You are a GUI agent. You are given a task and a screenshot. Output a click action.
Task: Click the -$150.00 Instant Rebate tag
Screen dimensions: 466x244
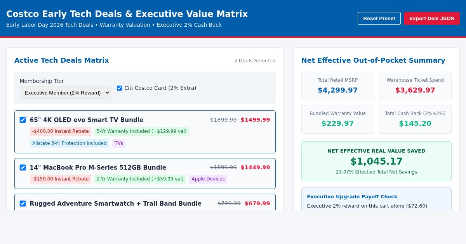[61, 179]
